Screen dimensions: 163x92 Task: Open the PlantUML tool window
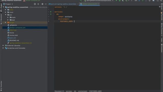click(x=162, y=16)
